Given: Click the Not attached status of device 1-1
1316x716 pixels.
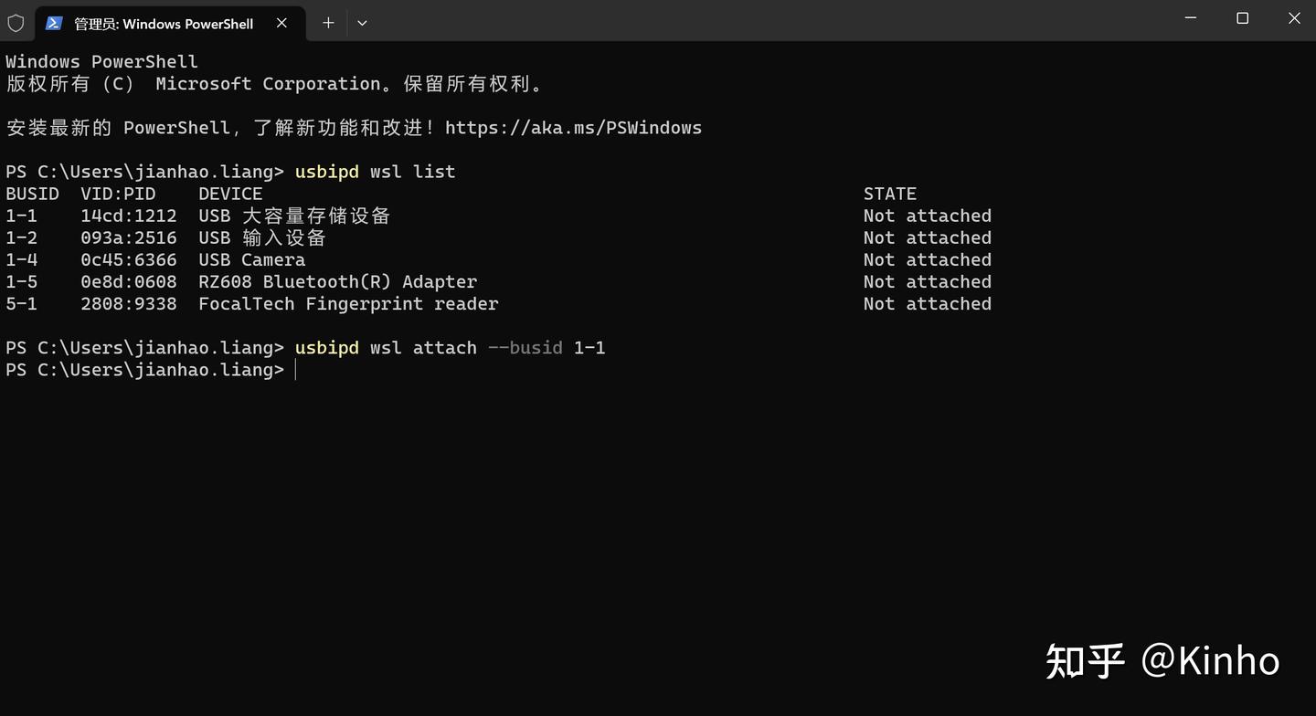Looking at the screenshot, I should coord(927,216).
